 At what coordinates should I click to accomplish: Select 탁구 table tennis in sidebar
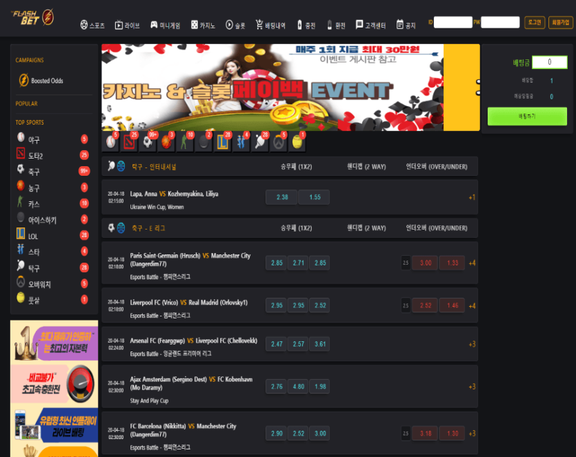click(53, 267)
